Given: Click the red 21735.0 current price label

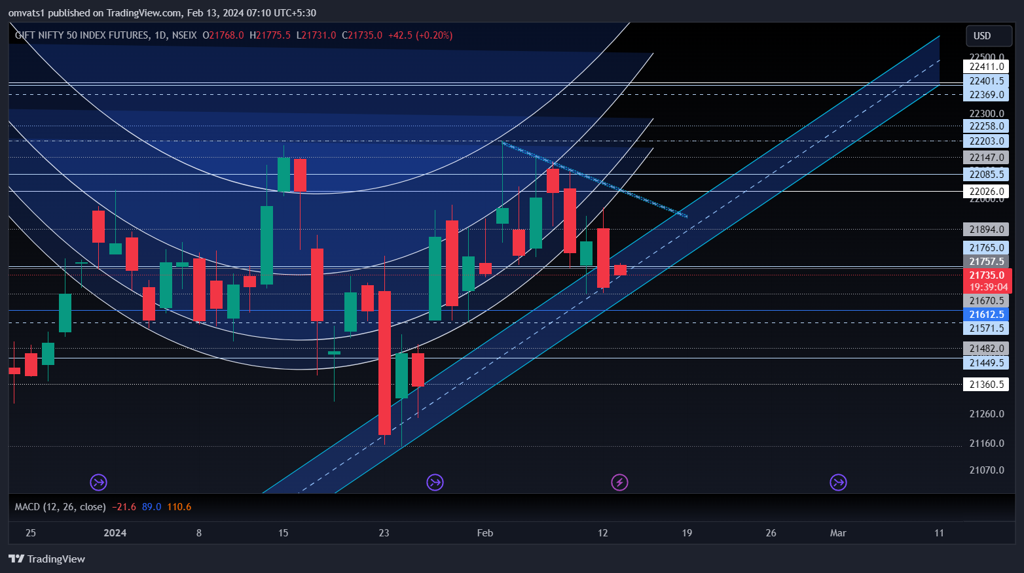Looking at the screenshot, I should pos(987,275).
